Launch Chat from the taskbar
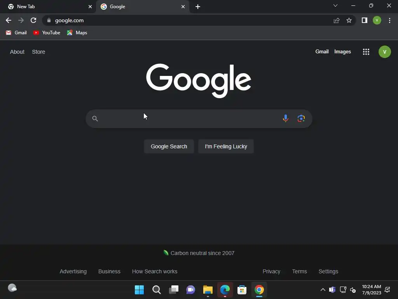398x299 pixels. 190,290
